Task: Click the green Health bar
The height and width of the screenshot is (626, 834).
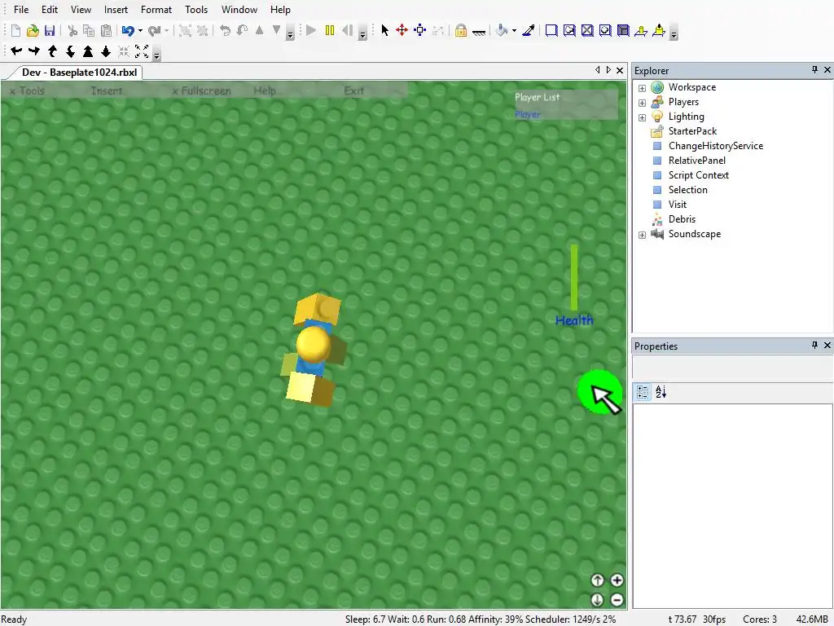Action: tap(574, 277)
